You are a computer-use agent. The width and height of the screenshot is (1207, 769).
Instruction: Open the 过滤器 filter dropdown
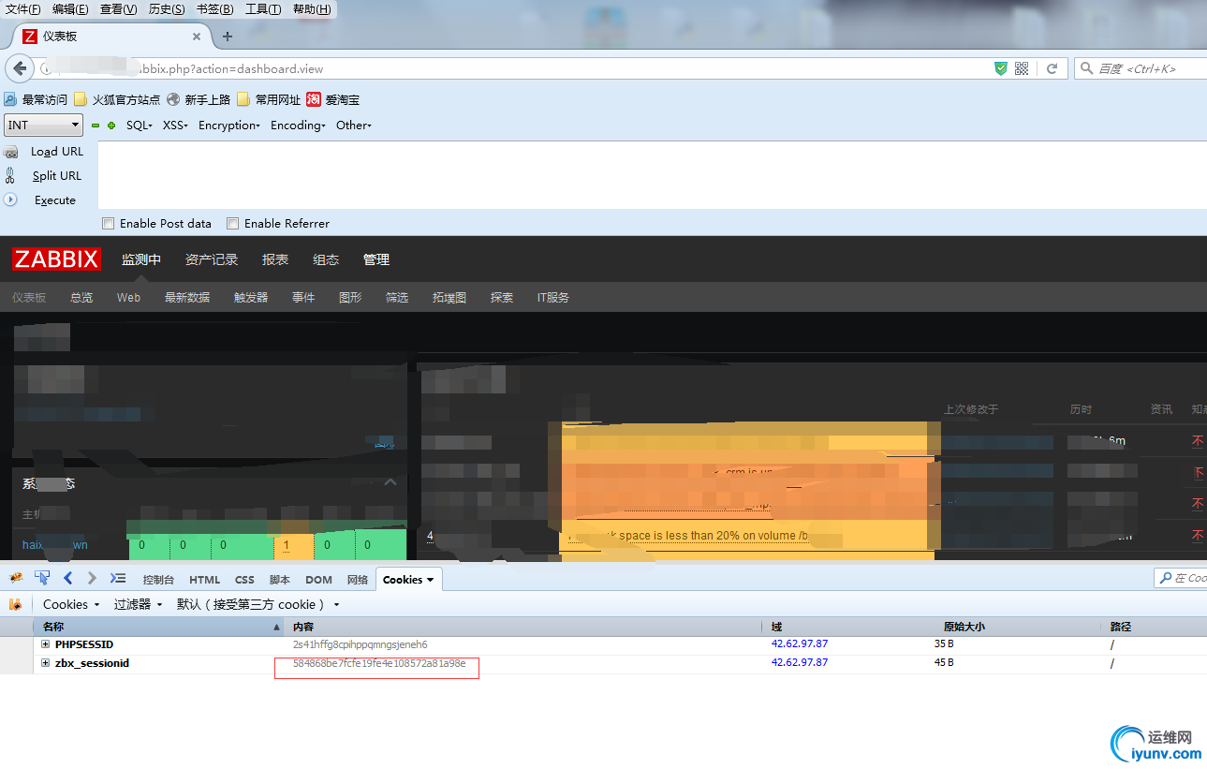(139, 604)
